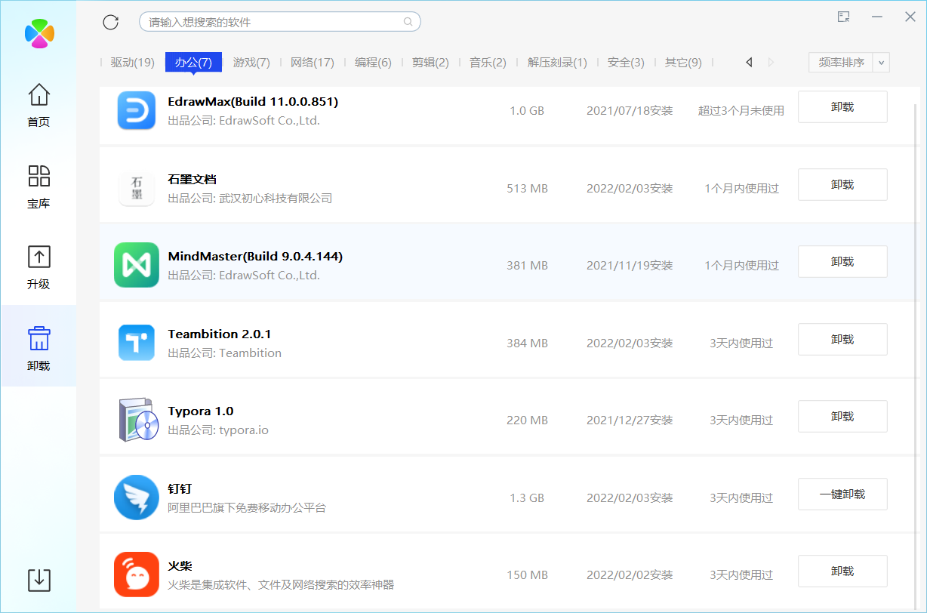Click the 阿里巴巴旗下免费移动办公平台 description

click(x=247, y=508)
